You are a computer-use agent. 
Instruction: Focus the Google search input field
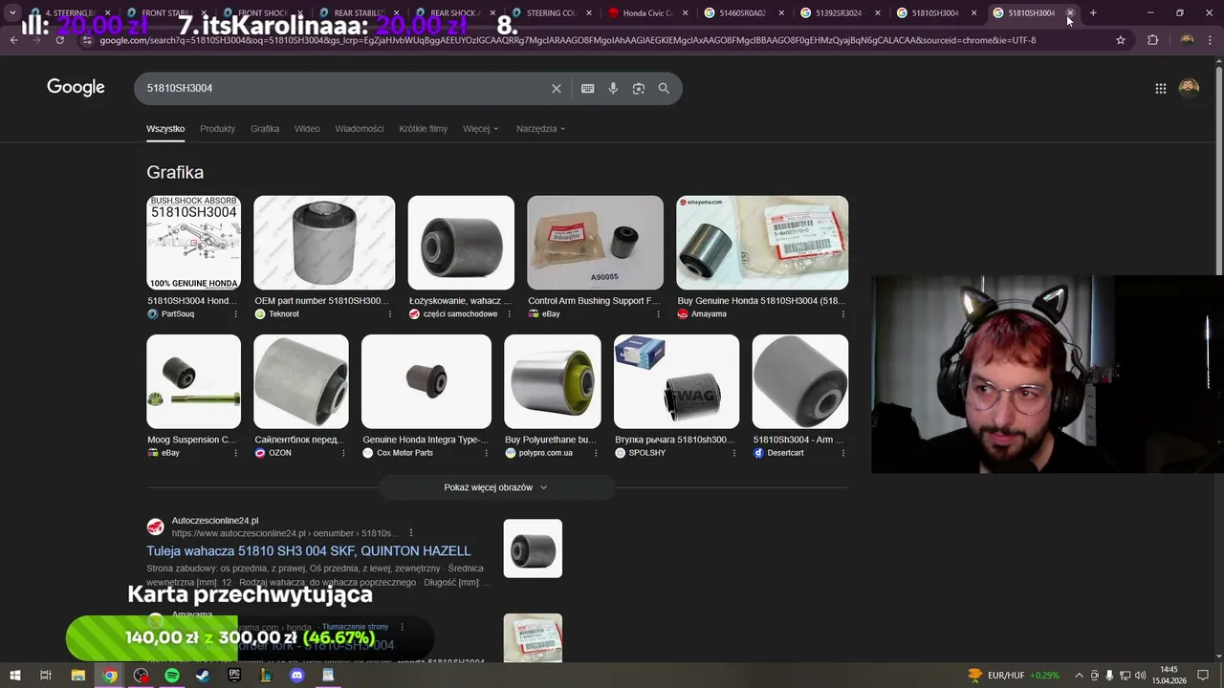point(344,88)
